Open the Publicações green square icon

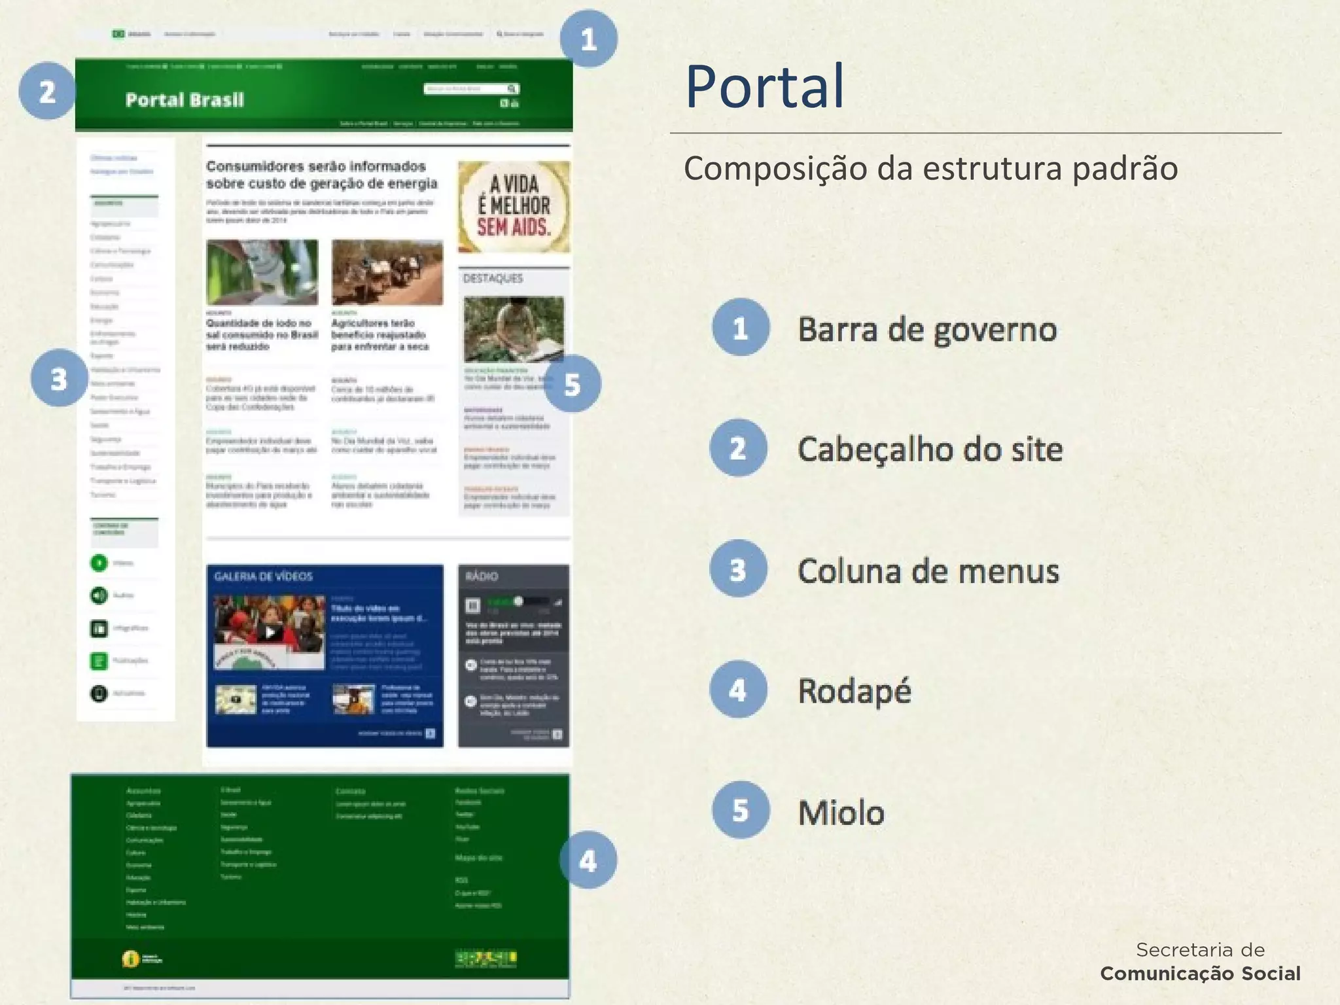(99, 661)
